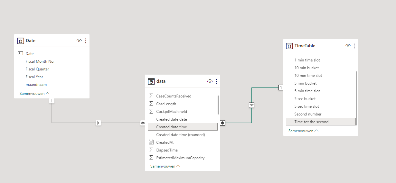The image size is (396, 183).
Task: Open more options menu of Date table
Action: (x=86, y=41)
